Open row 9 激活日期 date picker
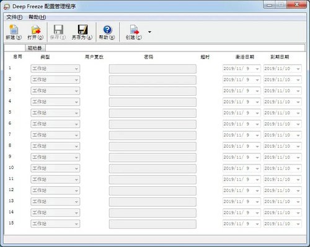The height and width of the screenshot is (247, 310). click(x=257, y=157)
